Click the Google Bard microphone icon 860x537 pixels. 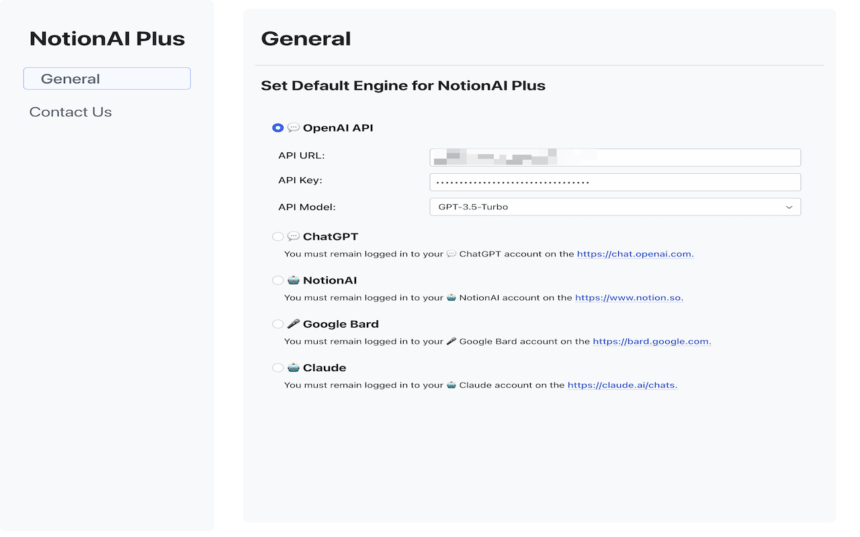[294, 324]
